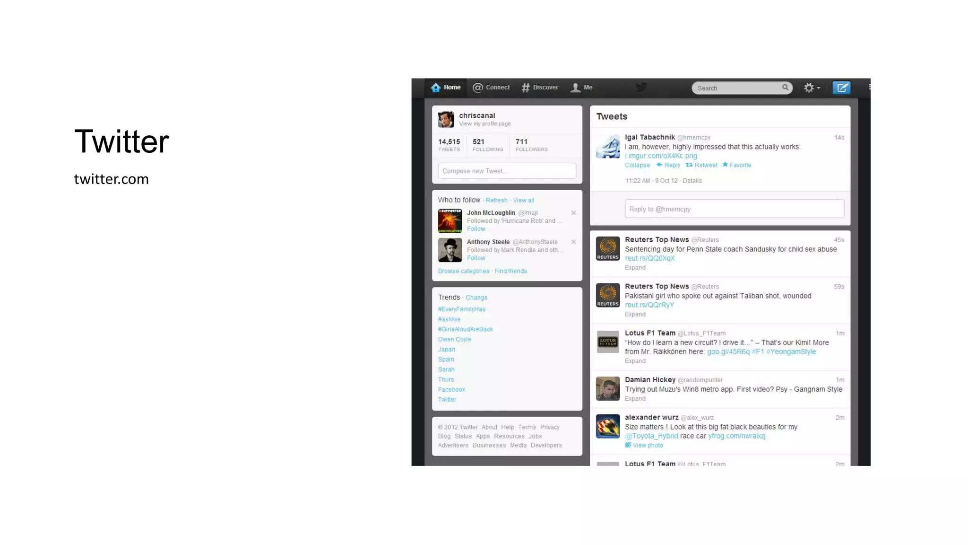The image size is (968, 545).
Task: Collapse Igal Tabachnik's tweet
Action: pos(637,165)
